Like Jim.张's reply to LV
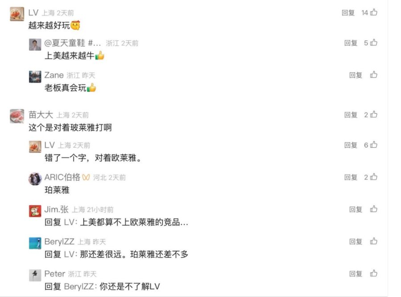This screenshot has height=297, width=401. coord(374,209)
